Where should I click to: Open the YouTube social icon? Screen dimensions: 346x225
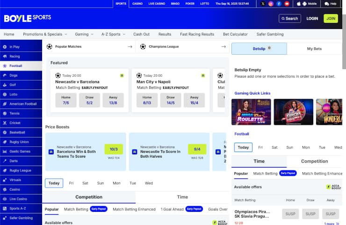point(287,4)
